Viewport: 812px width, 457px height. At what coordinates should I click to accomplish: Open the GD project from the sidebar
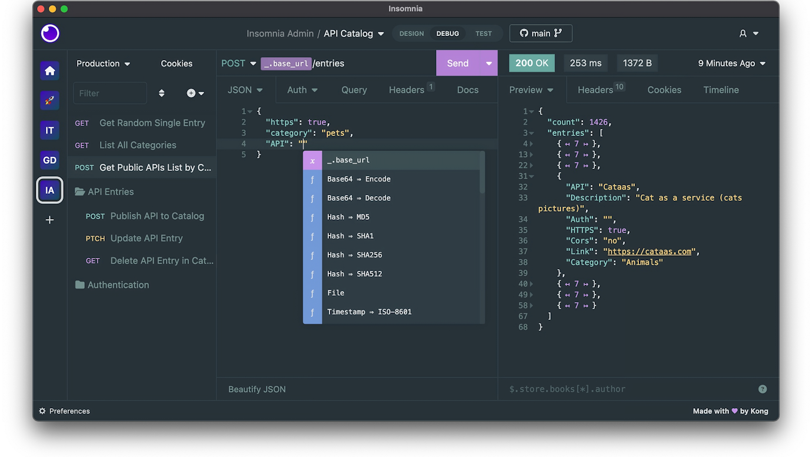[49, 160]
